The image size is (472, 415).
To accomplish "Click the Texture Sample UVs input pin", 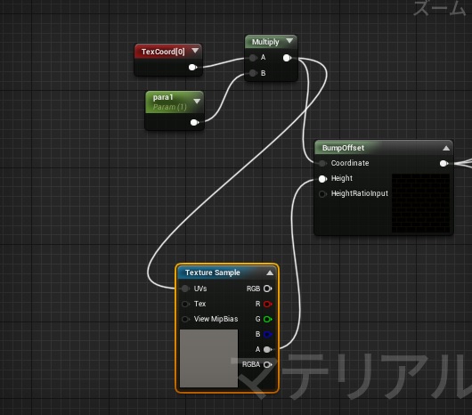I will (185, 289).
